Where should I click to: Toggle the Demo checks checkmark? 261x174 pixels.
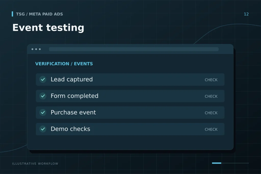pyautogui.click(x=43, y=129)
